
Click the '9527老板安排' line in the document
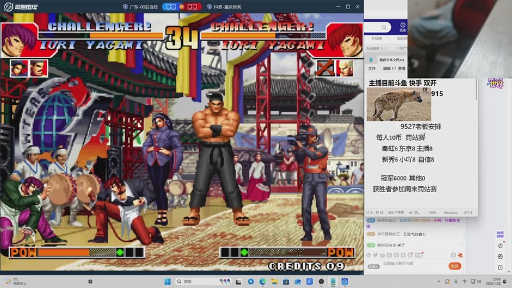tap(420, 127)
